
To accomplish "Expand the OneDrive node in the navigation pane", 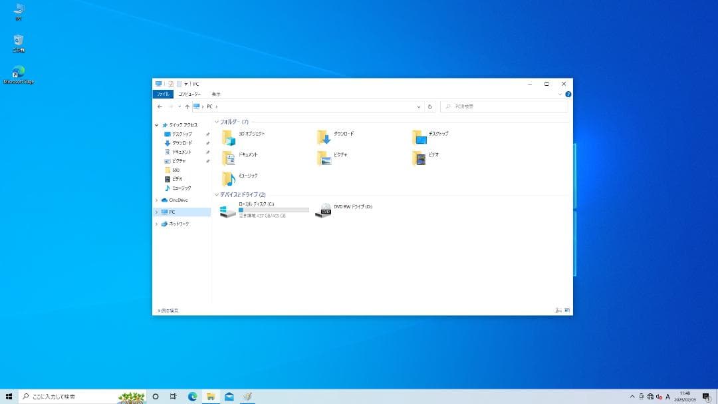I will tap(157, 200).
